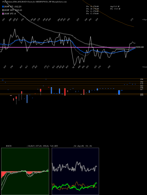Image resolution: width=147 pixels, height=195 pixels.
Task: Click the blue DOW ST legend swatch
Action: click(3, 7)
